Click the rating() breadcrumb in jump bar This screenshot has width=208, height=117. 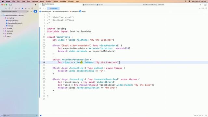(83, 12)
